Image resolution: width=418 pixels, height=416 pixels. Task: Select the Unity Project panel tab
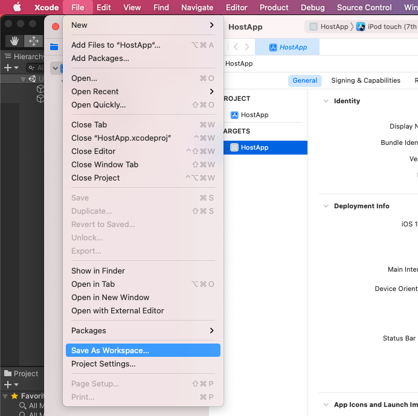coord(21,374)
